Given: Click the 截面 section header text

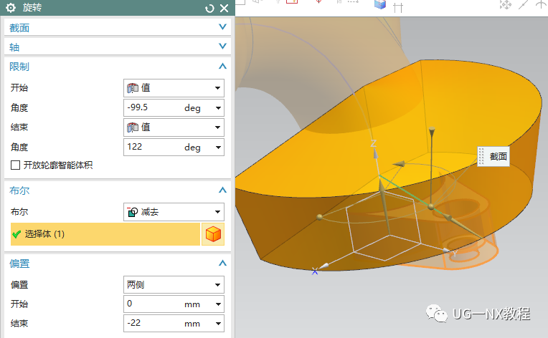Looking at the screenshot, I should coord(19,28).
